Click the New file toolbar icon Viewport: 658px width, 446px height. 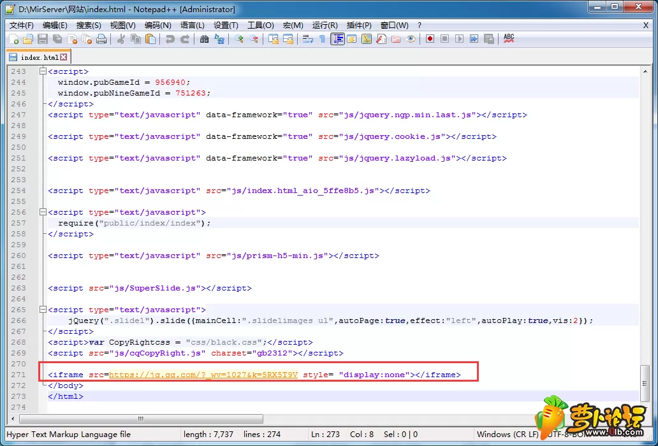14,39
